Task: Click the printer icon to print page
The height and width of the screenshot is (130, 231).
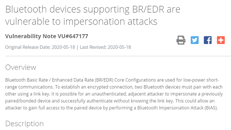Action: pyautogui.click(x=181, y=40)
